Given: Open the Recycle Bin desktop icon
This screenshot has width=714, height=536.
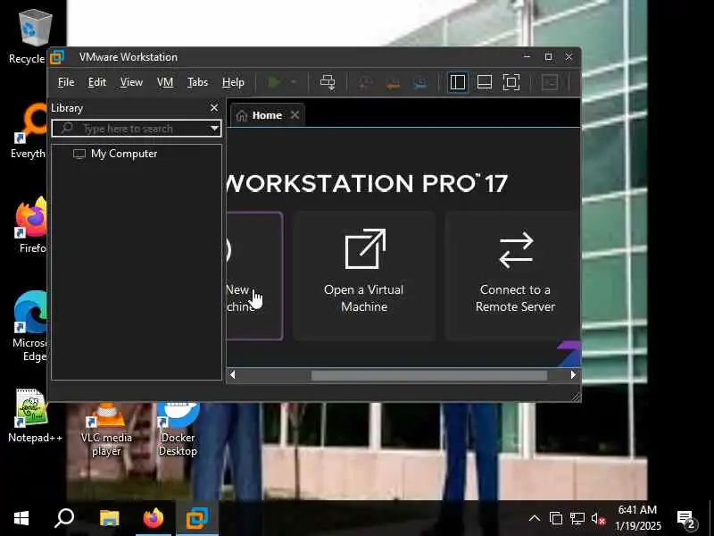Looking at the screenshot, I should (x=32, y=38).
